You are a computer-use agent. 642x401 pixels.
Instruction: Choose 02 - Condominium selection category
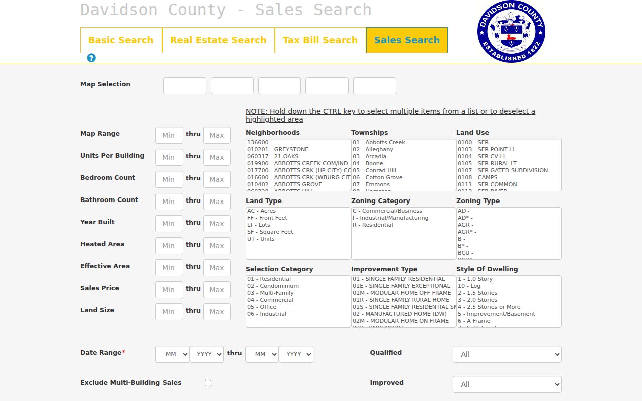click(298, 286)
